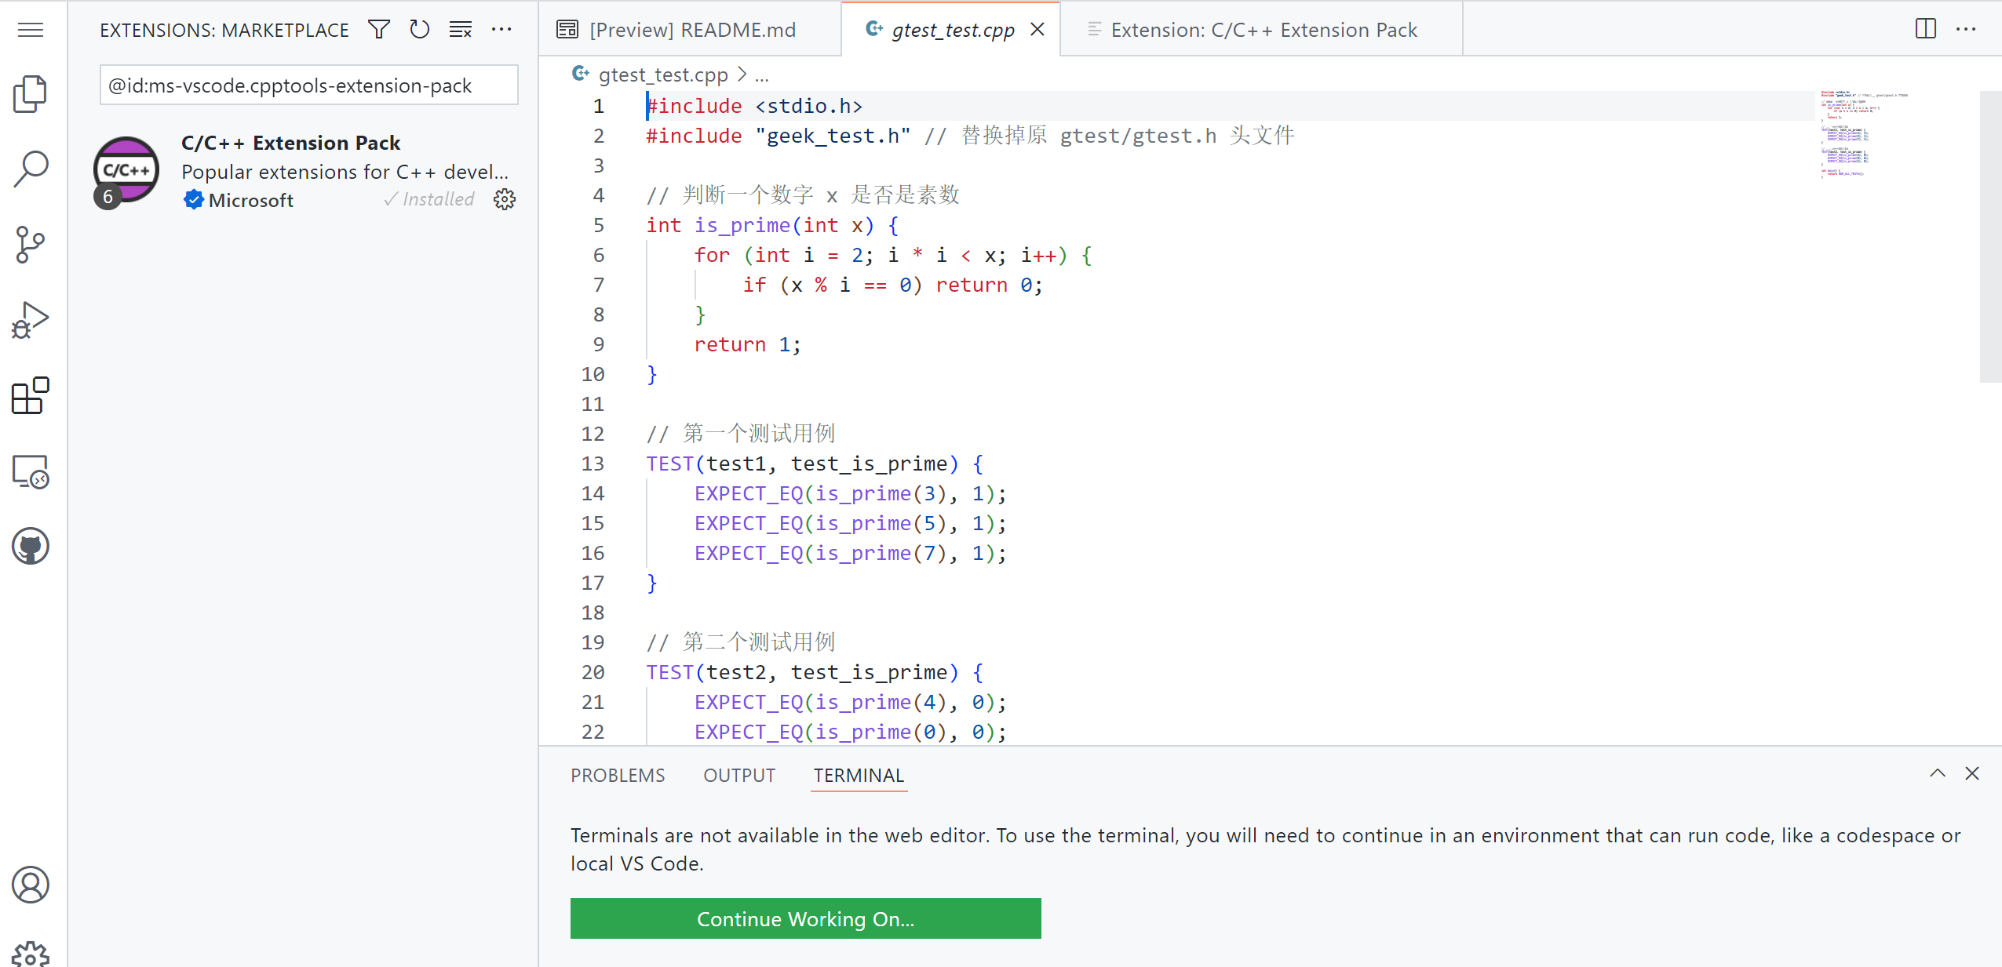Image resolution: width=2002 pixels, height=967 pixels.
Task: Click the filter extensions funnel icon
Action: tap(379, 30)
